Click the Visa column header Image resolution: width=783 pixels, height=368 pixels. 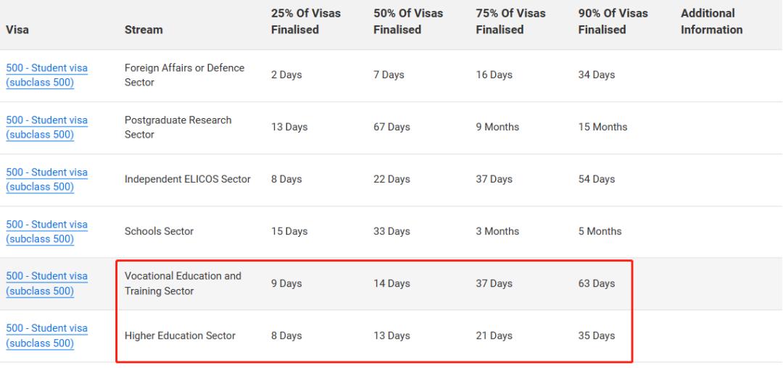tap(17, 30)
